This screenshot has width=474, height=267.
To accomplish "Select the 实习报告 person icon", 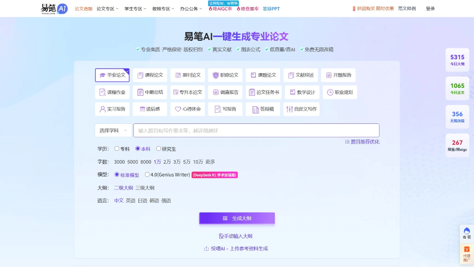I will click(x=102, y=109).
